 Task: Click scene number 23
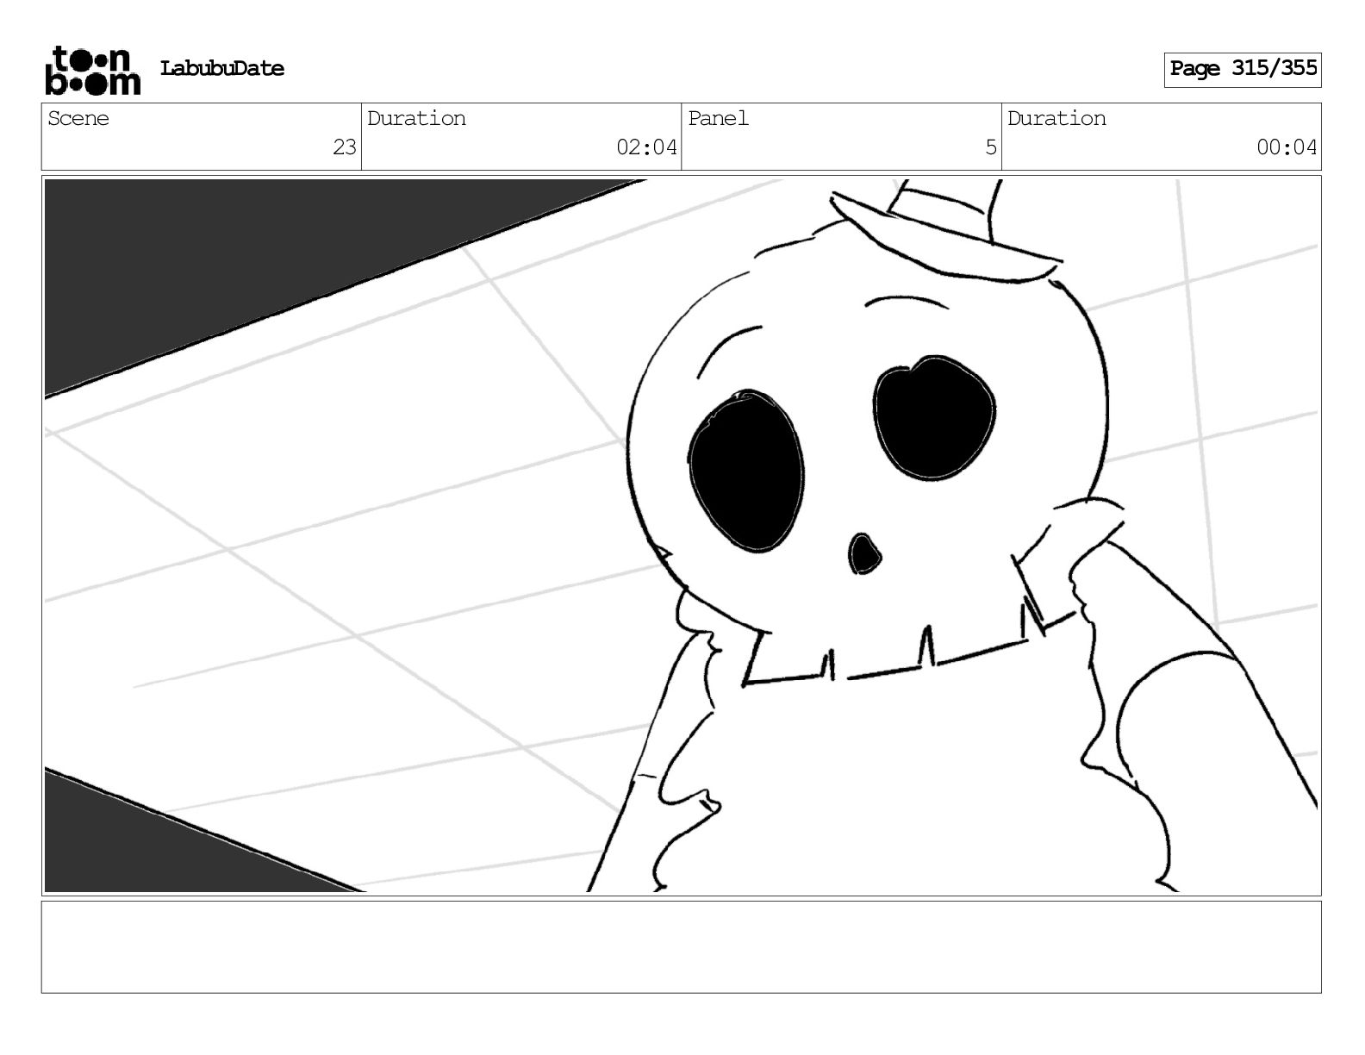(x=345, y=148)
